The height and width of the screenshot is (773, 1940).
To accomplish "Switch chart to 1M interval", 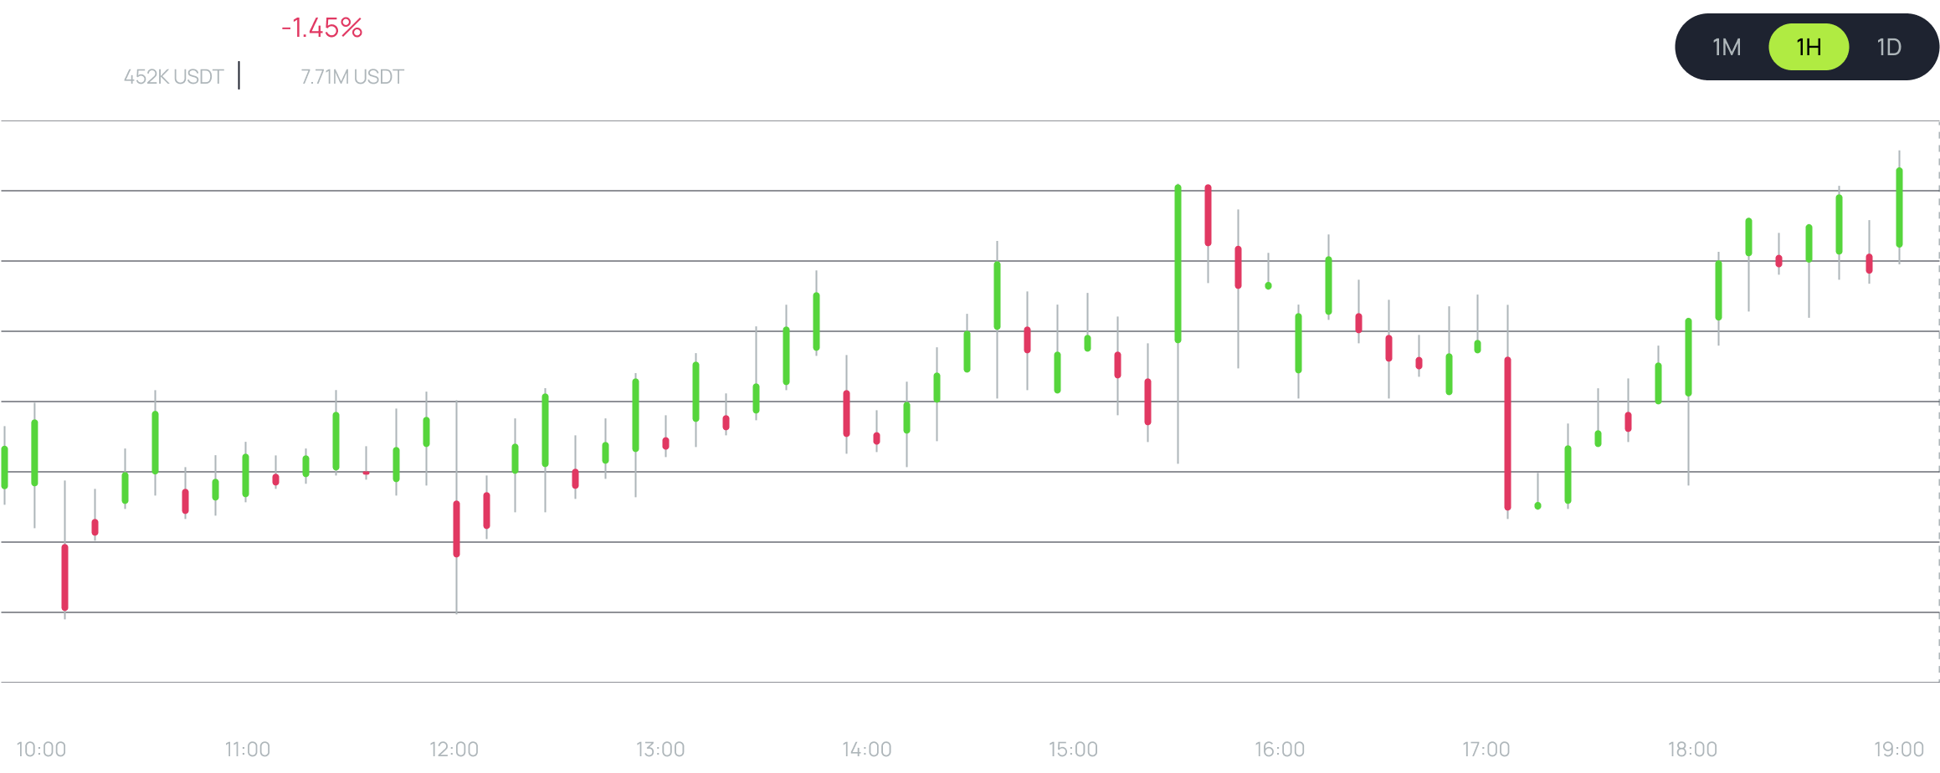I will pyautogui.click(x=1727, y=47).
